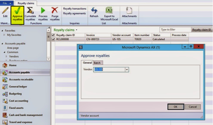
Task: Open Accounts payable module
Action: pyautogui.click(x=25, y=72)
